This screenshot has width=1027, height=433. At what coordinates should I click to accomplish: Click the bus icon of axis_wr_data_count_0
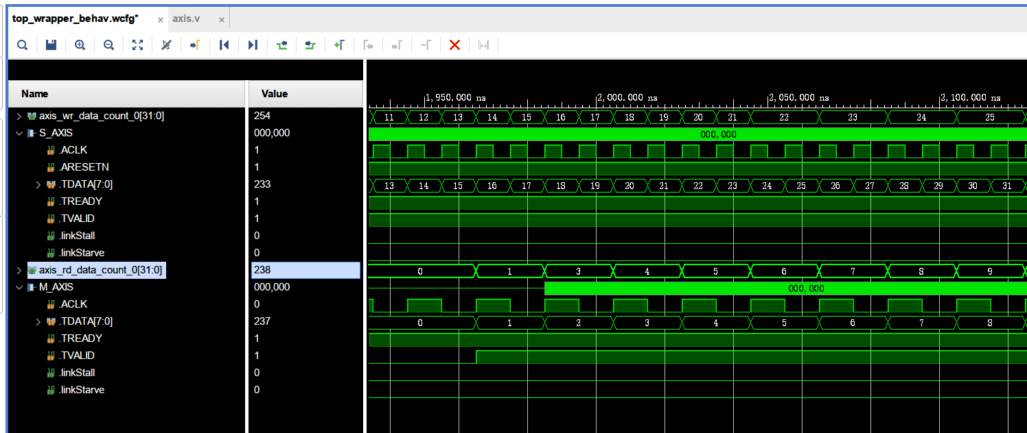[32, 116]
